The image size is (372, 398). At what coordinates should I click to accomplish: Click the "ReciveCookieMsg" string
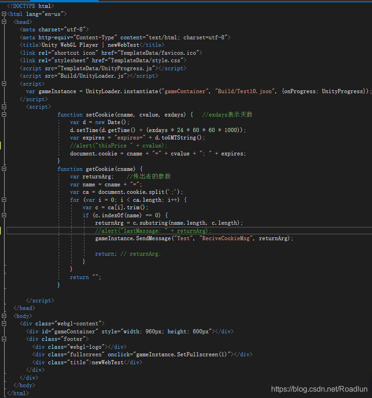(x=226, y=239)
